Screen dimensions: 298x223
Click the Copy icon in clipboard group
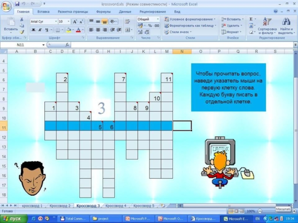[x=22, y=25]
